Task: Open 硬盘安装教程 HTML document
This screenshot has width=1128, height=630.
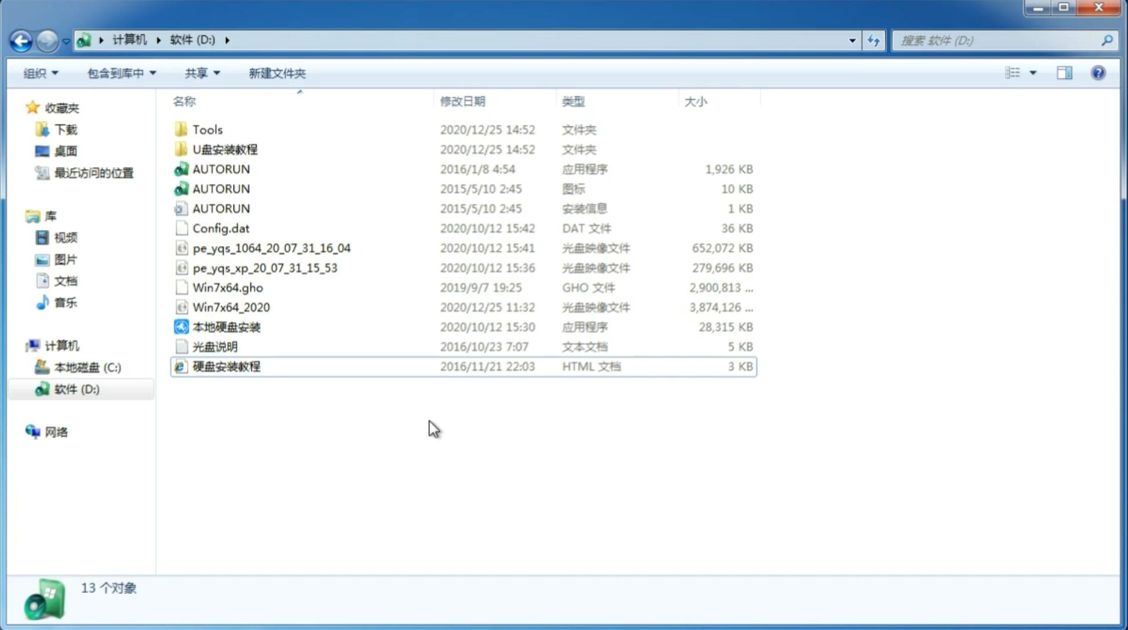Action: [x=225, y=366]
